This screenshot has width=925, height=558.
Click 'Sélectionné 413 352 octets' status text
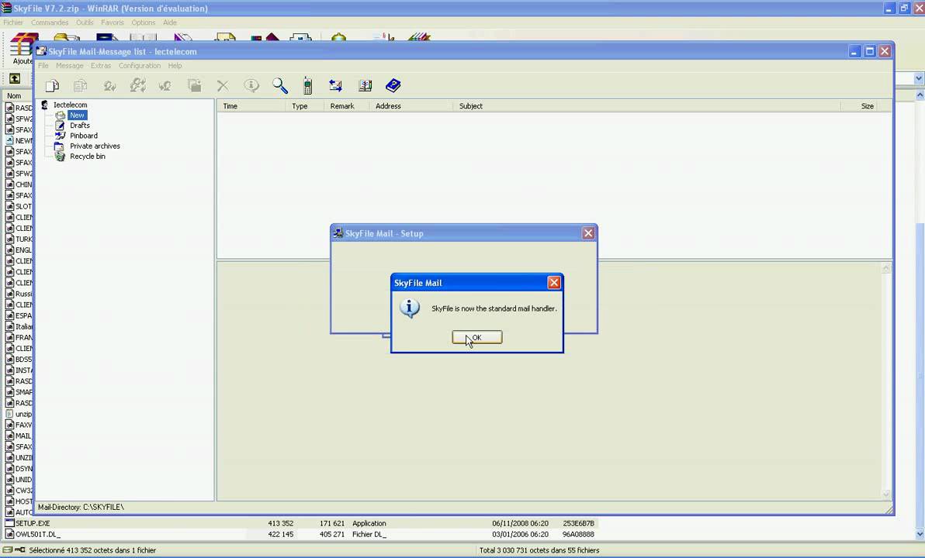[92, 550]
